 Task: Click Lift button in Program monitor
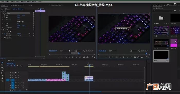pyautogui.click(x=135, y=57)
